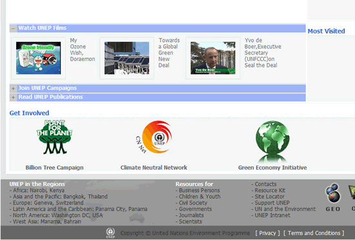Select Scientists resource link
355x240 pixels.
[190, 221]
